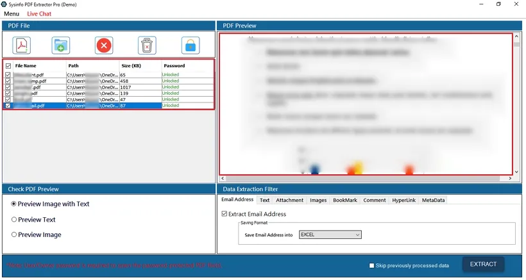Uncheck the checkbox for the 139 KB file
The image size is (526, 280).
tap(8, 93)
